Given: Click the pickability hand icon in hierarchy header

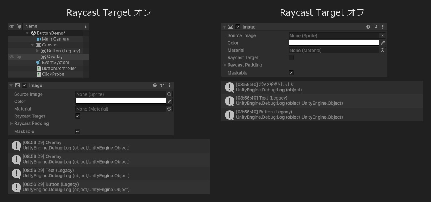Looking at the screenshot, I should [19, 26].
